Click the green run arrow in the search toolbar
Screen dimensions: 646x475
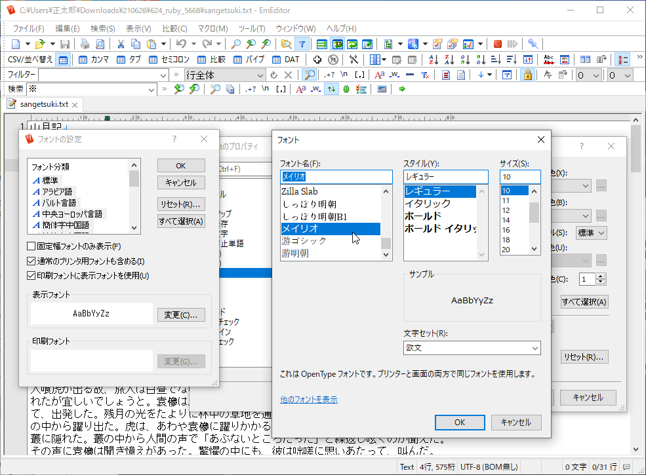[x=402, y=88]
